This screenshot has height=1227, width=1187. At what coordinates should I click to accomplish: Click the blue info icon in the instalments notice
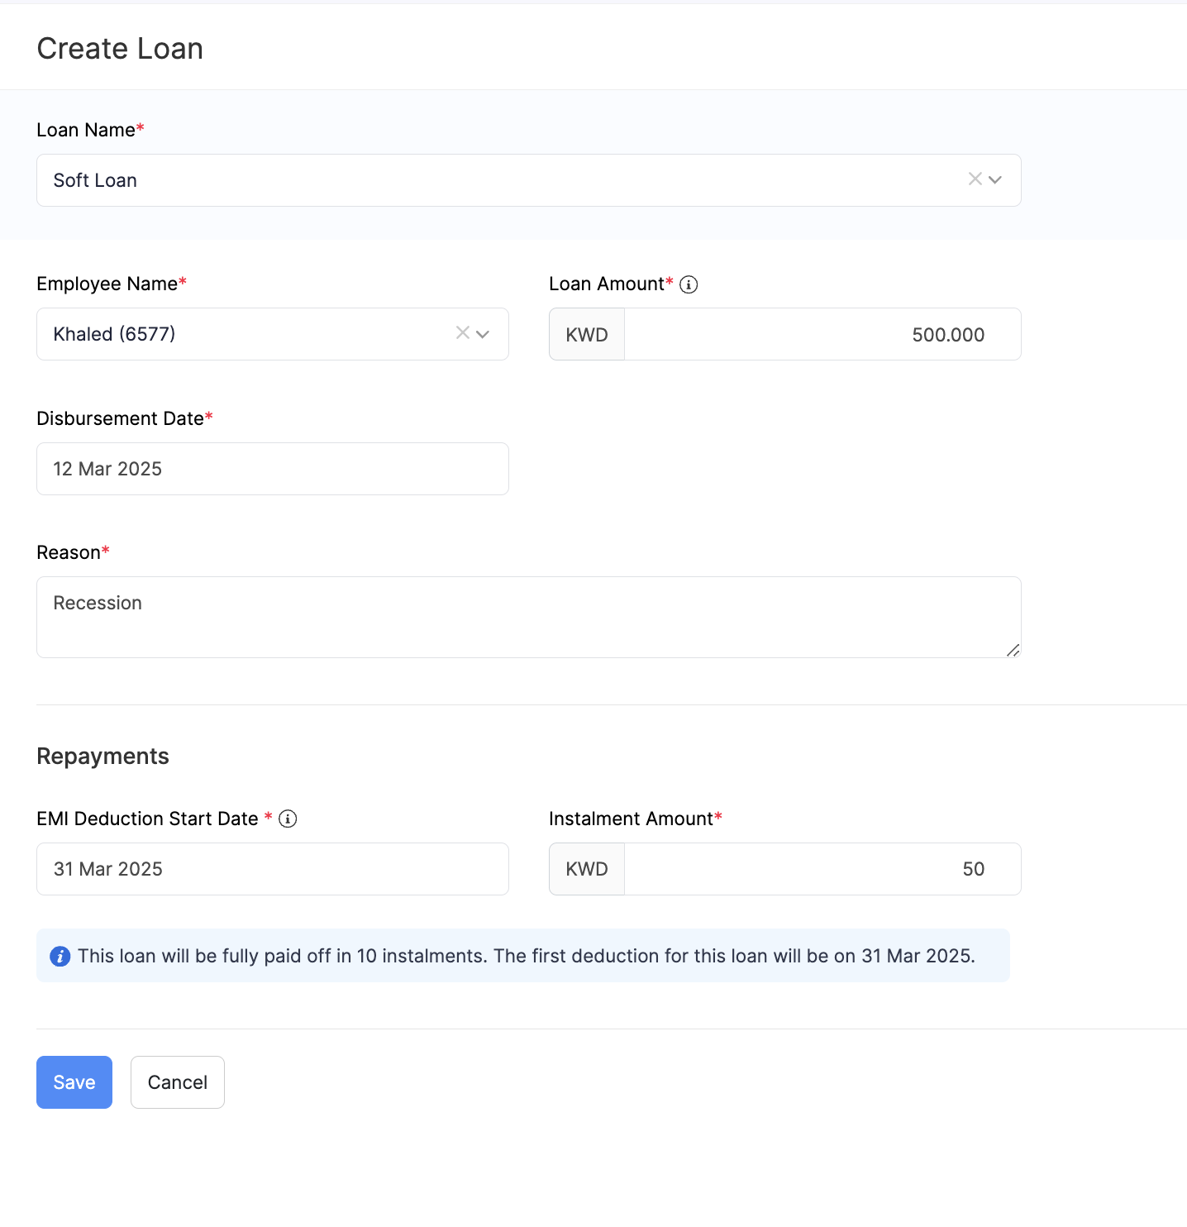(x=60, y=957)
